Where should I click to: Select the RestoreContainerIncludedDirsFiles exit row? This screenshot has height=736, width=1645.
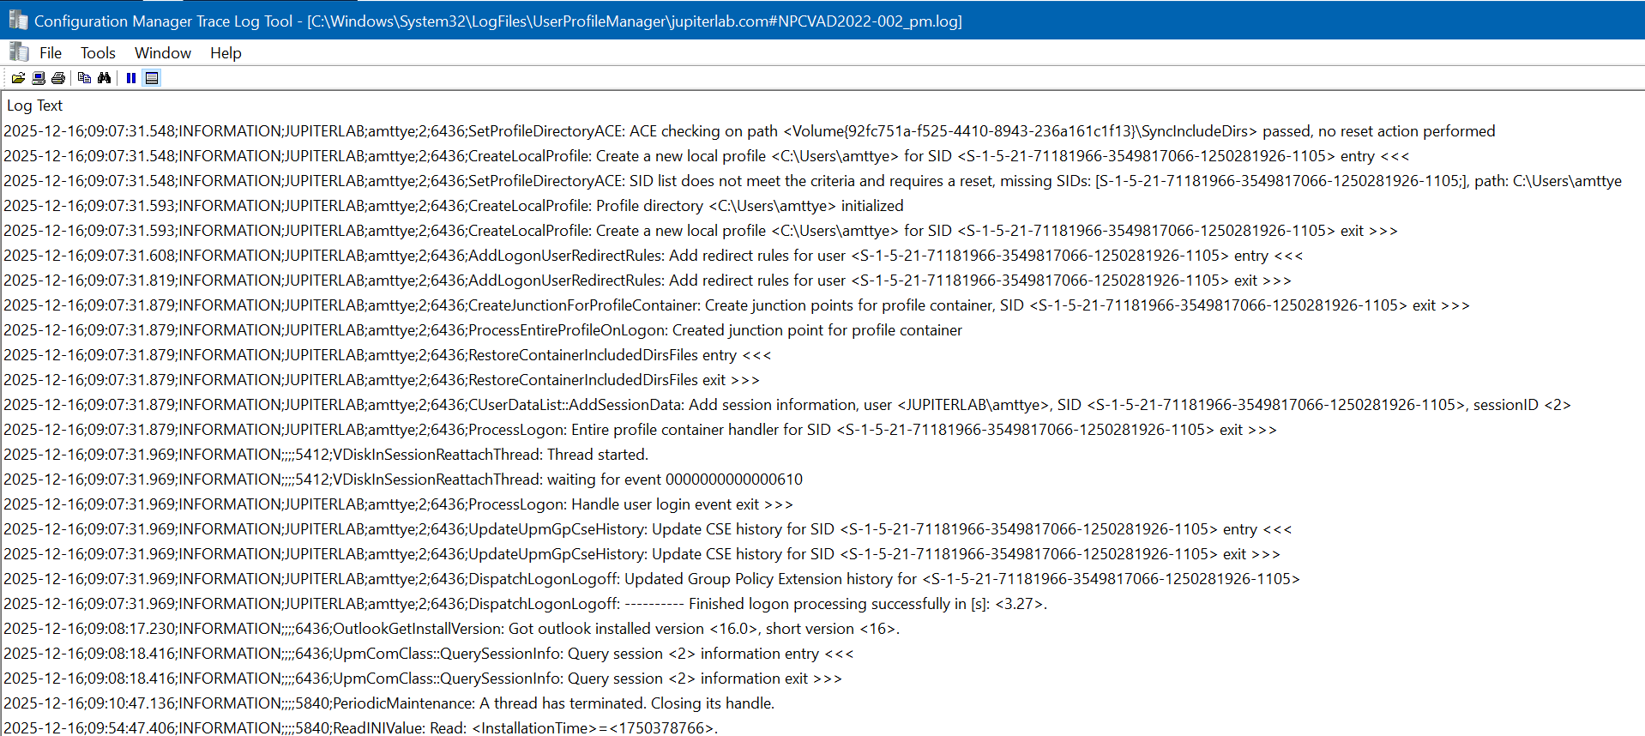click(822, 380)
